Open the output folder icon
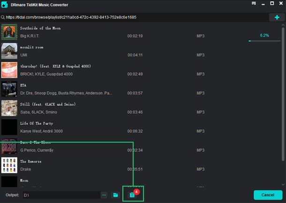This screenshot has height=203, width=286. pos(115,195)
